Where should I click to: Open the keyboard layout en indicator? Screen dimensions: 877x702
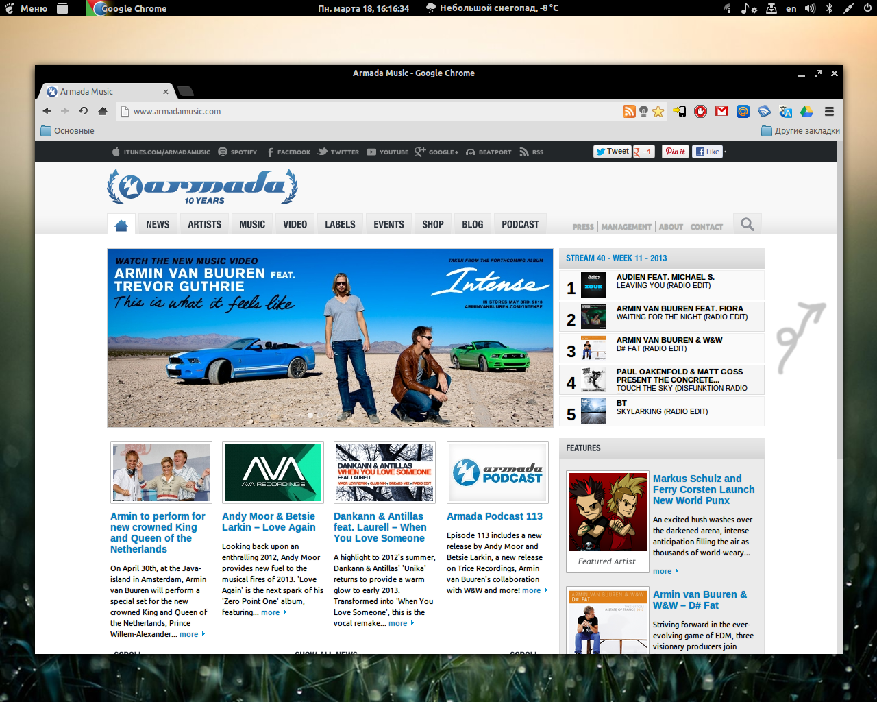coord(791,8)
